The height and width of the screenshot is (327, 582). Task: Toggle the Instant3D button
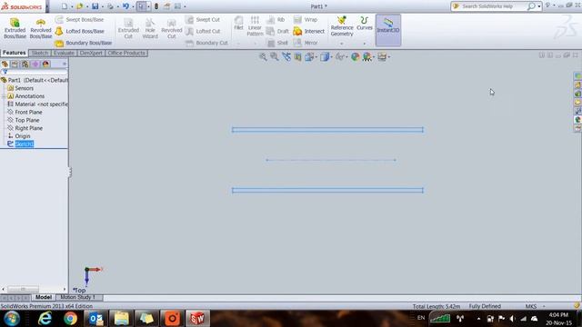coord(388,30)
